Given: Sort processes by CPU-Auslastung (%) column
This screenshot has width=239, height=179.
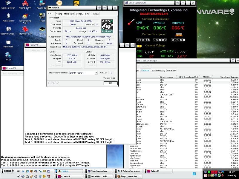Looking at the screenshot, I should [x=188, y=77].
